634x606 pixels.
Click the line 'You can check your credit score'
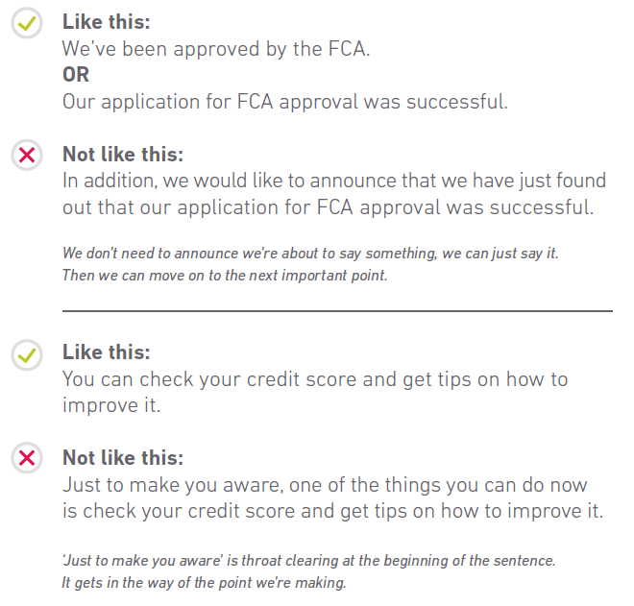(316, 379)
